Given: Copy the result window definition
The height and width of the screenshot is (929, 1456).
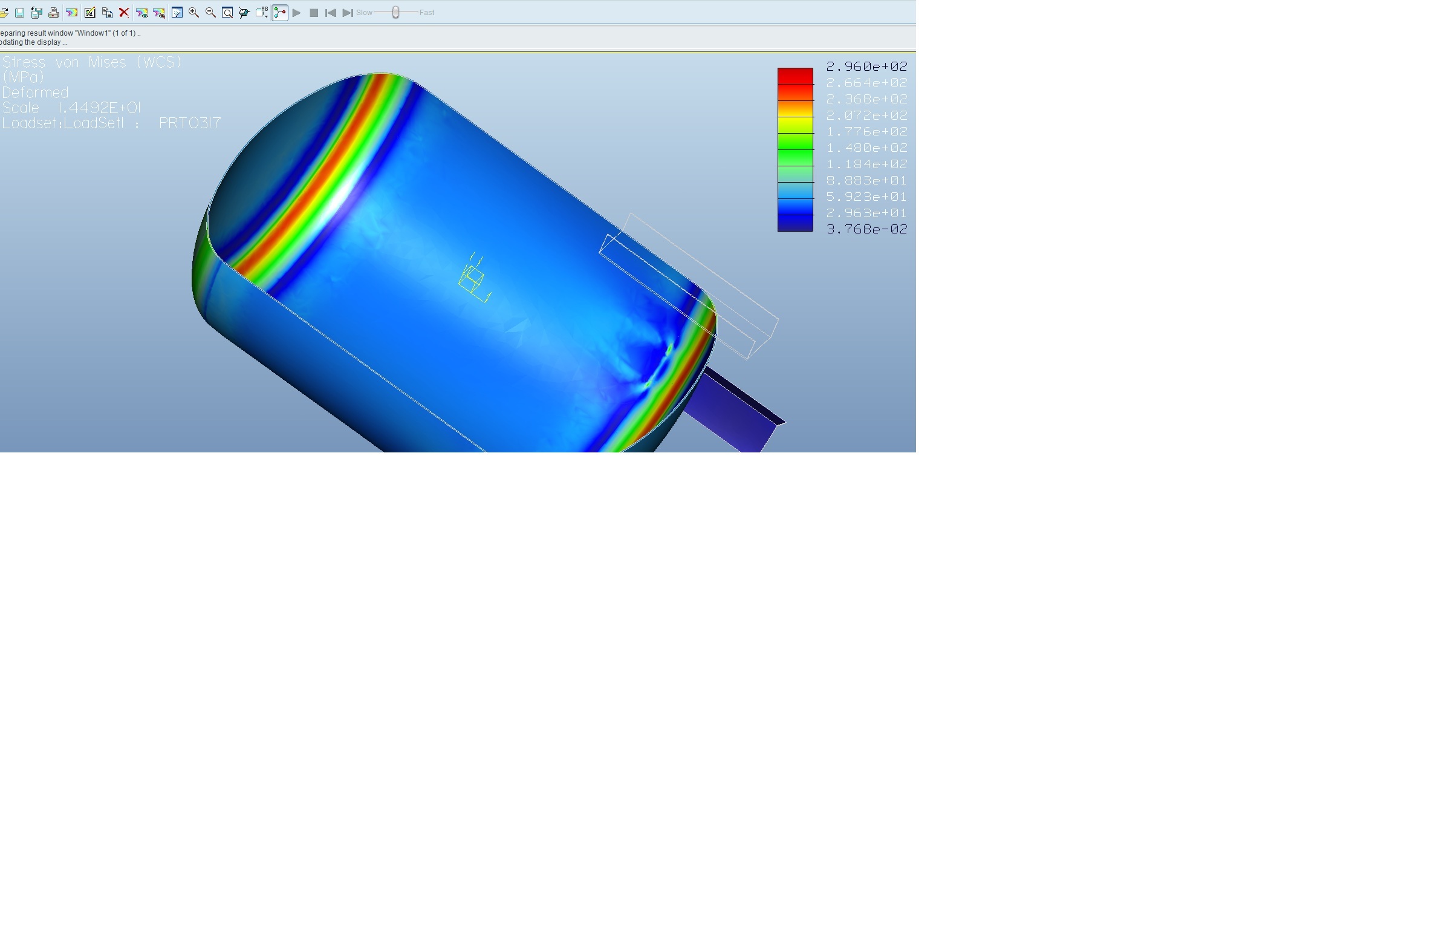Looking at the screenshot, I should pos(107,13).
